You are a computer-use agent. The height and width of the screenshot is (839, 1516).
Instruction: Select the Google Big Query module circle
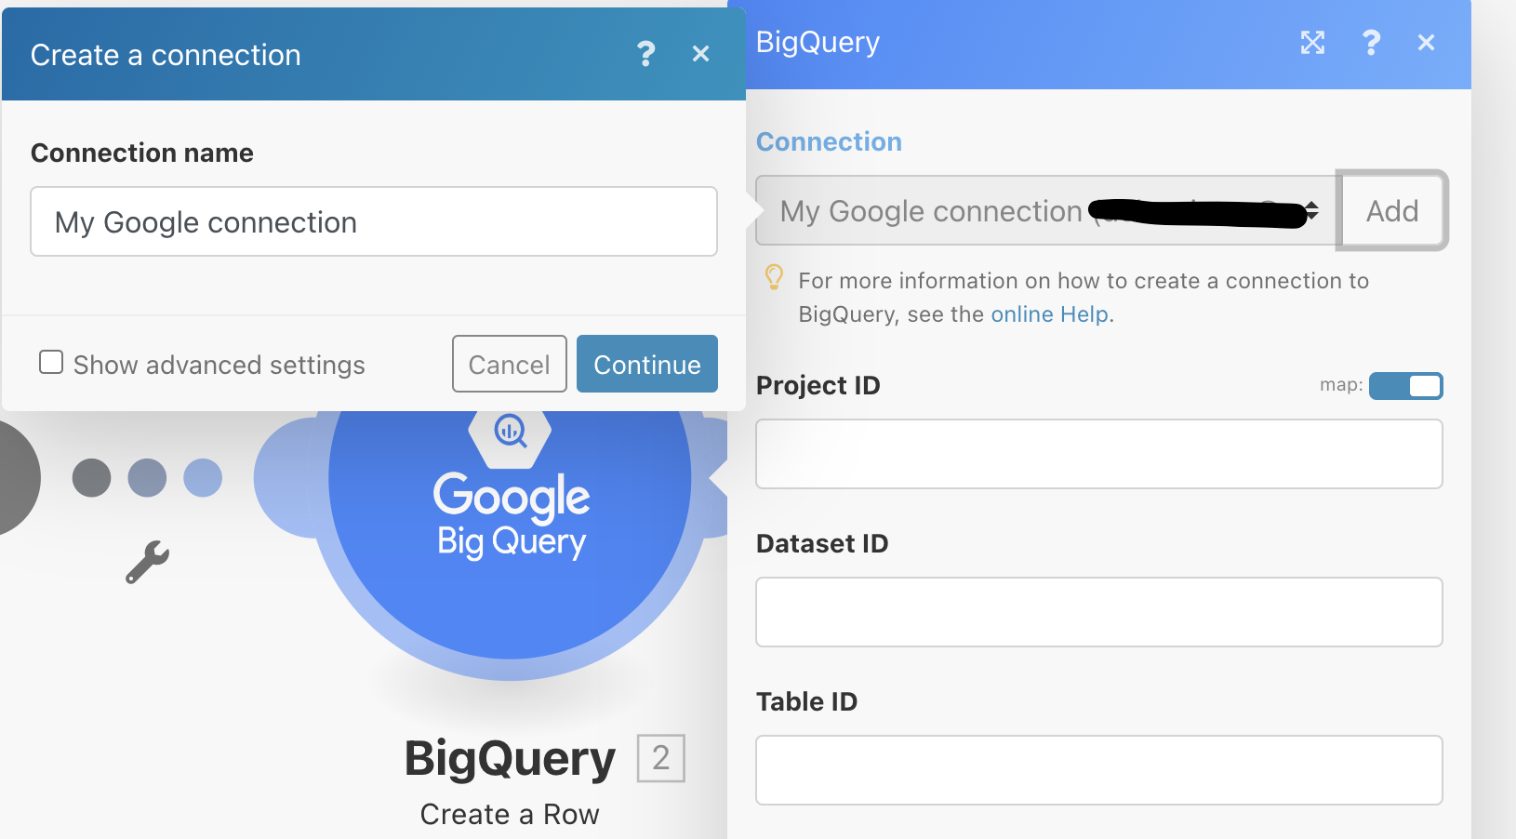click(x=510, y=535)
